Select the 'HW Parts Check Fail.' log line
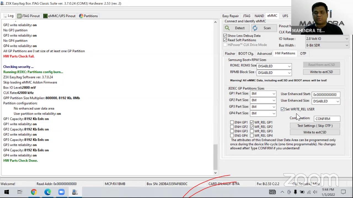The image size is (353, 198). (19, 56)
